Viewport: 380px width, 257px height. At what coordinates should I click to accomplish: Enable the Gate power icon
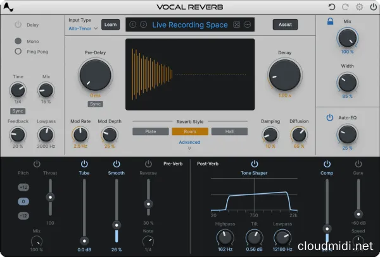(358, 164)
